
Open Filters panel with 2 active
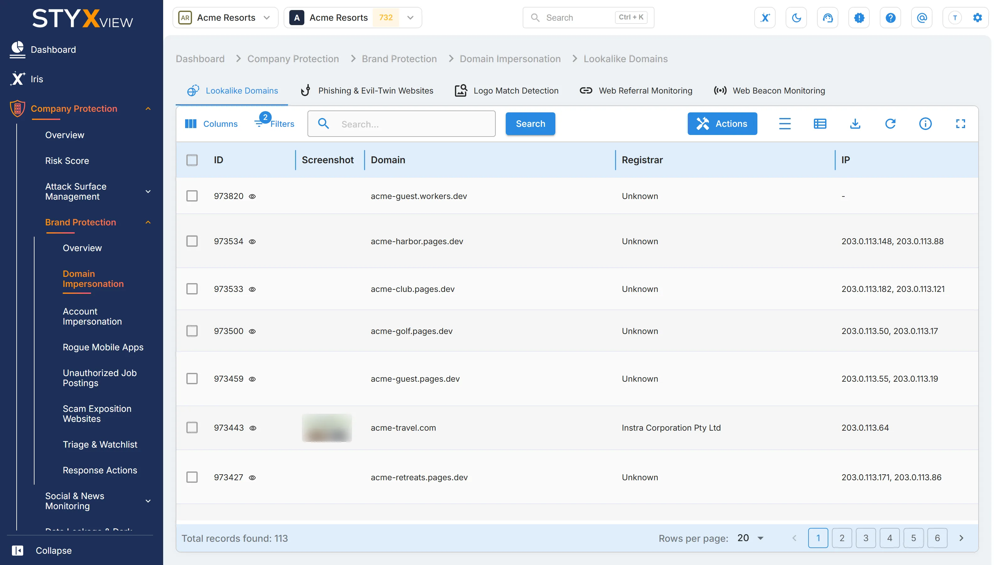tap(275, 123)
